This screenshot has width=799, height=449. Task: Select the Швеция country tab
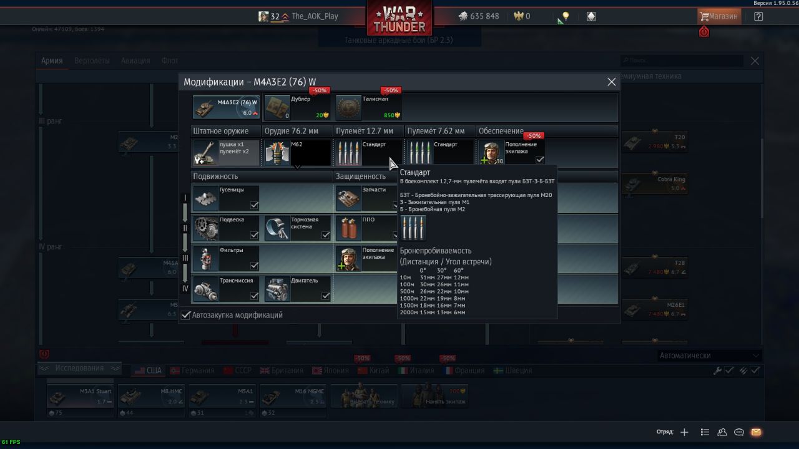512,370
